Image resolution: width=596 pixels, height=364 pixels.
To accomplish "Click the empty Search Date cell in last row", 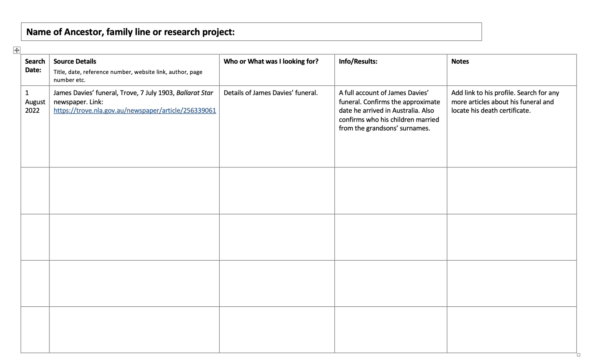I will coord(35,330).
